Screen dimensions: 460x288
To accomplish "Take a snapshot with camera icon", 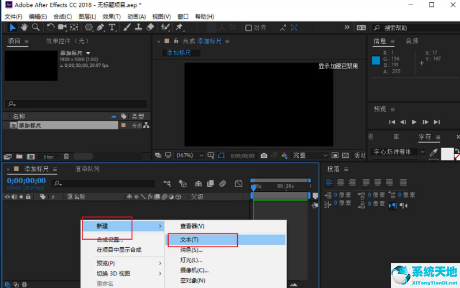I will click(x=264, y=156).
